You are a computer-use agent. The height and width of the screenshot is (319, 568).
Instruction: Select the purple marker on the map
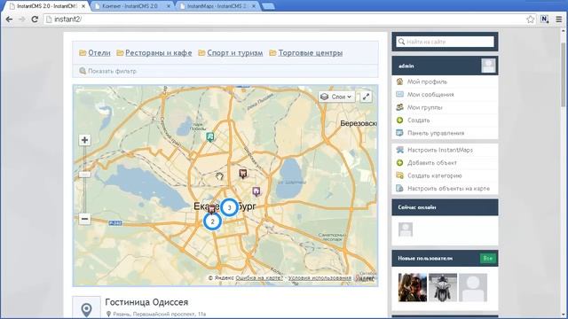(256, 191)
